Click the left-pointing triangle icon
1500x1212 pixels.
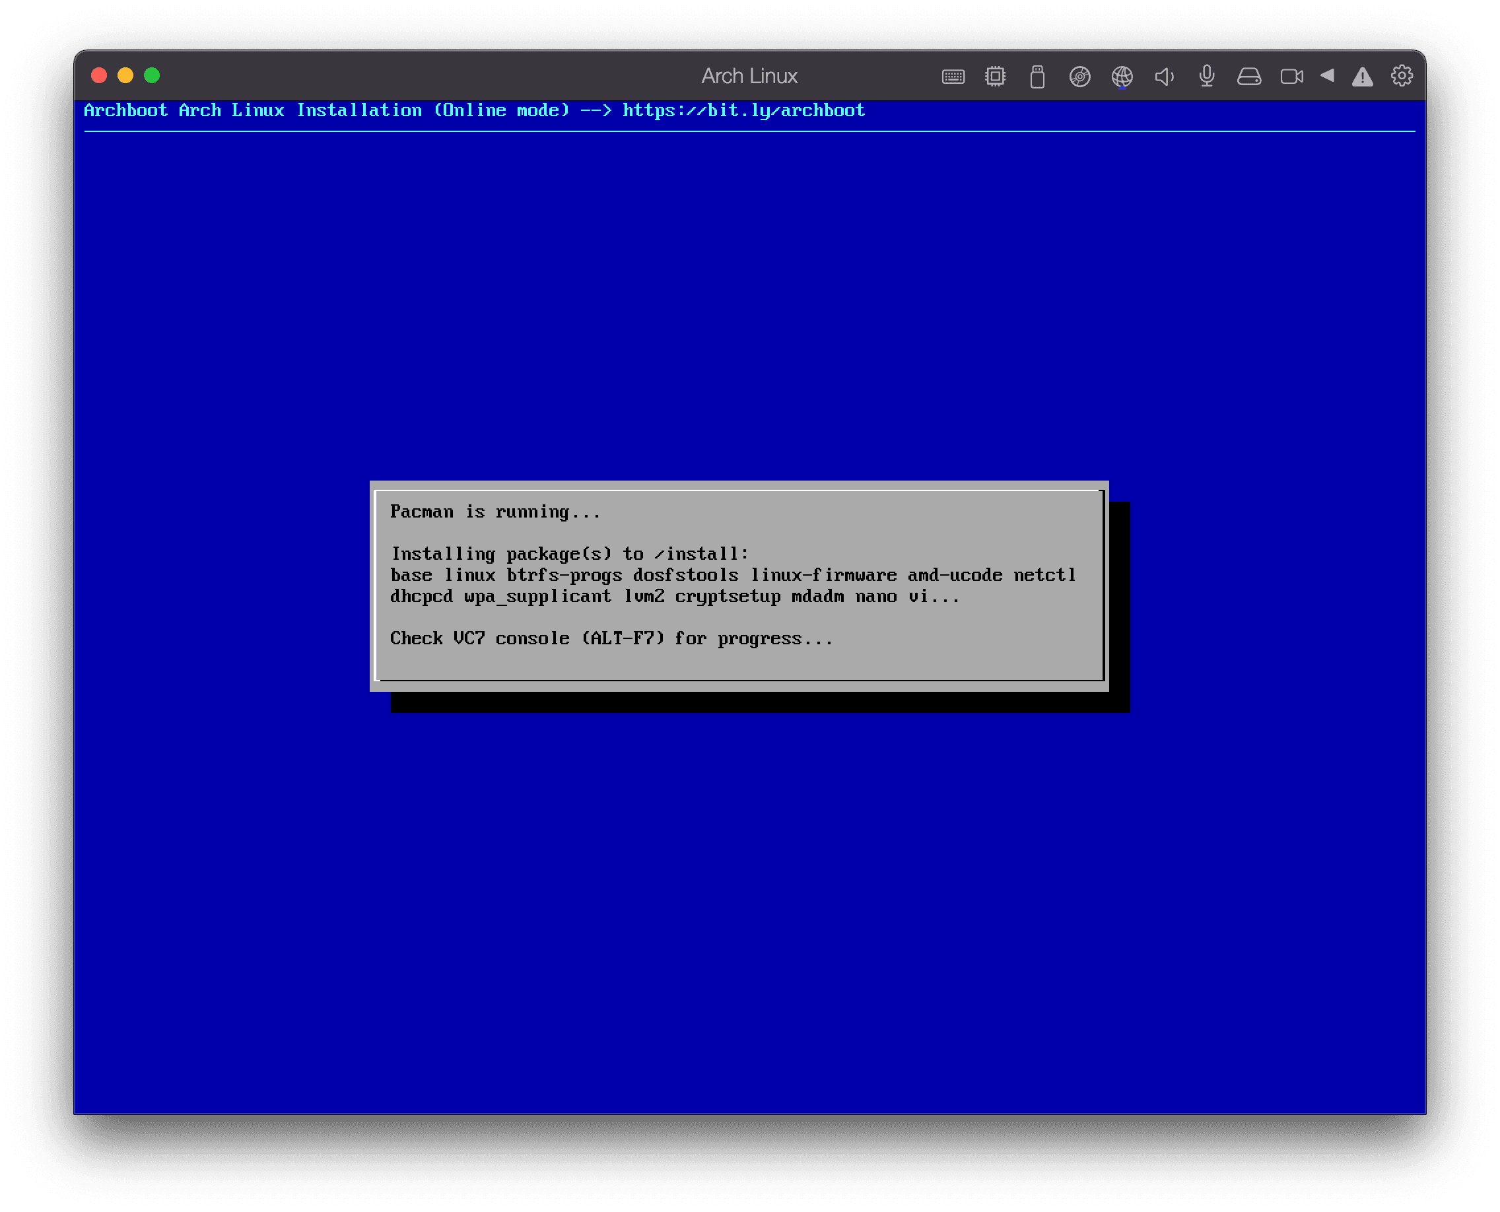[x=1327, y=75]
